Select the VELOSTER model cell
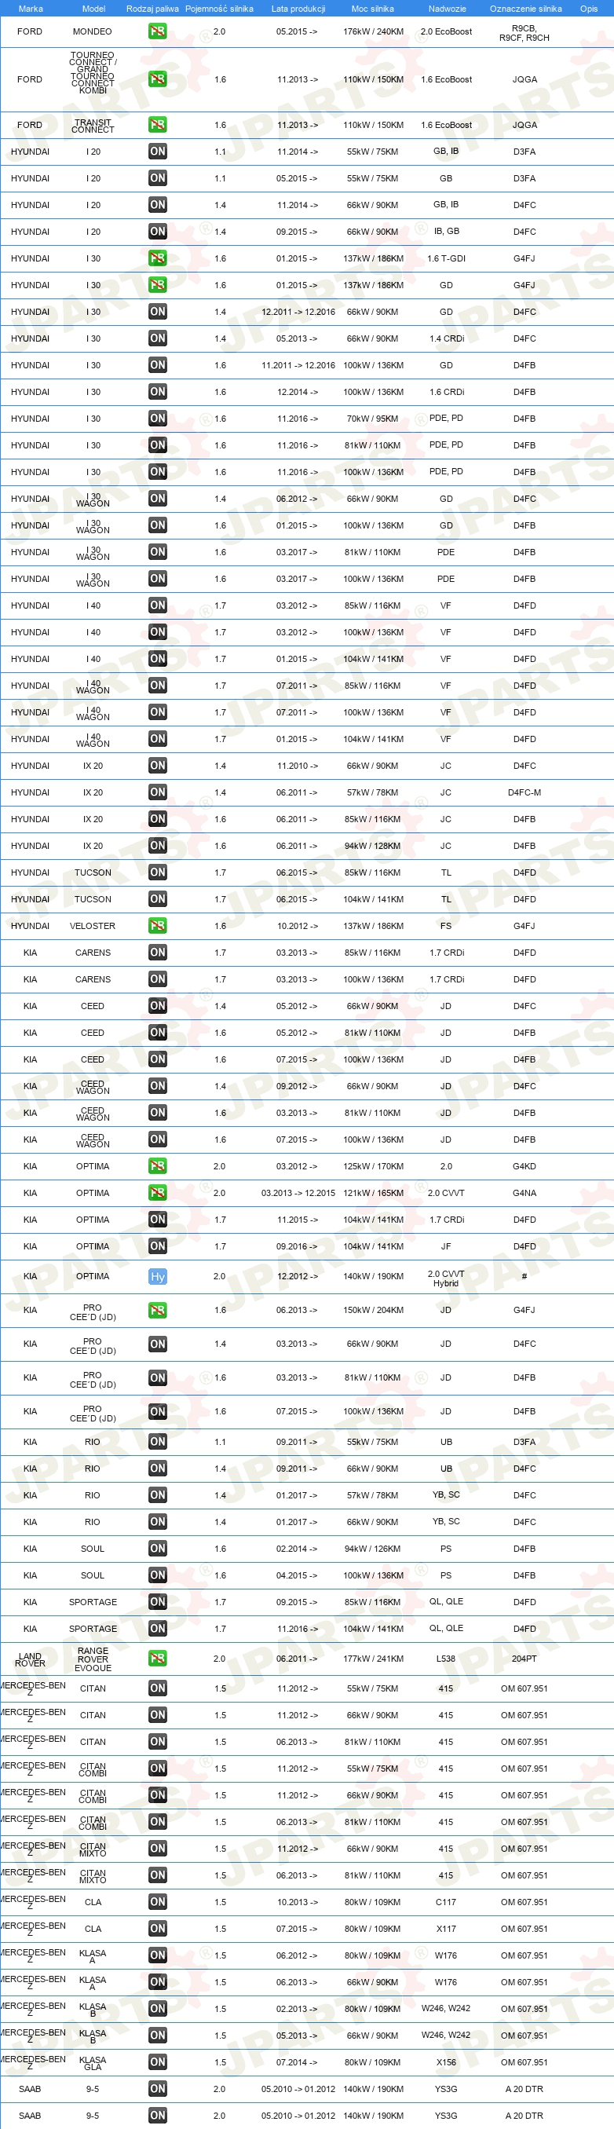614x2129 pixels. click(93, 926)
